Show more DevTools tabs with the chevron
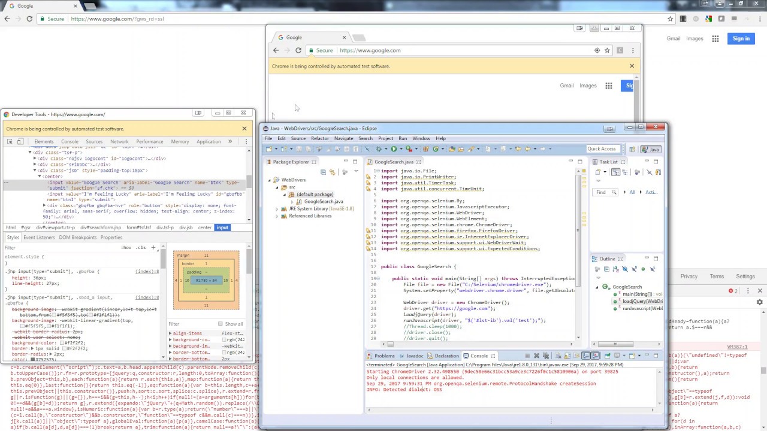The image size is (767, 431). tap(230, 142)
